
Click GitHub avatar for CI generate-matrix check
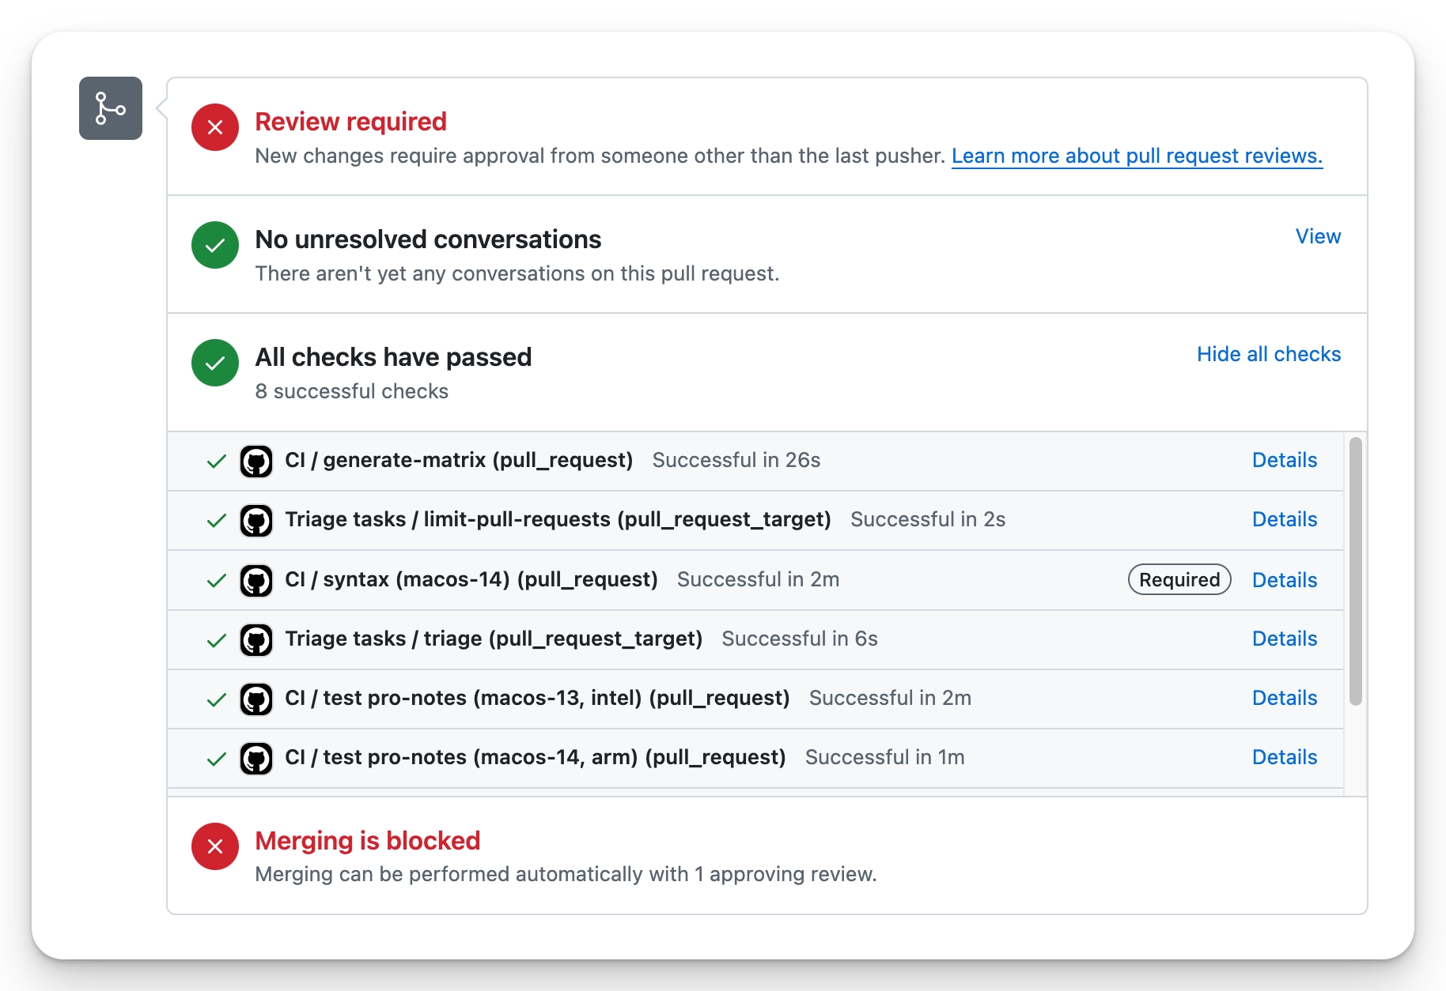(x=256, y=462)
